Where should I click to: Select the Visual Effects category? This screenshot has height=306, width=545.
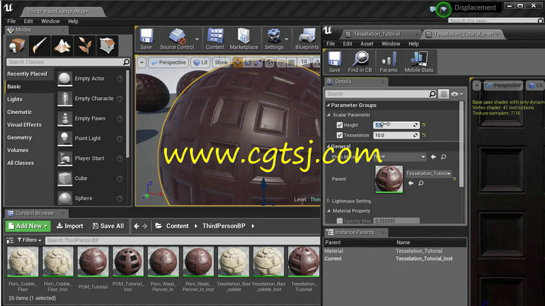(x=25, y=124)
